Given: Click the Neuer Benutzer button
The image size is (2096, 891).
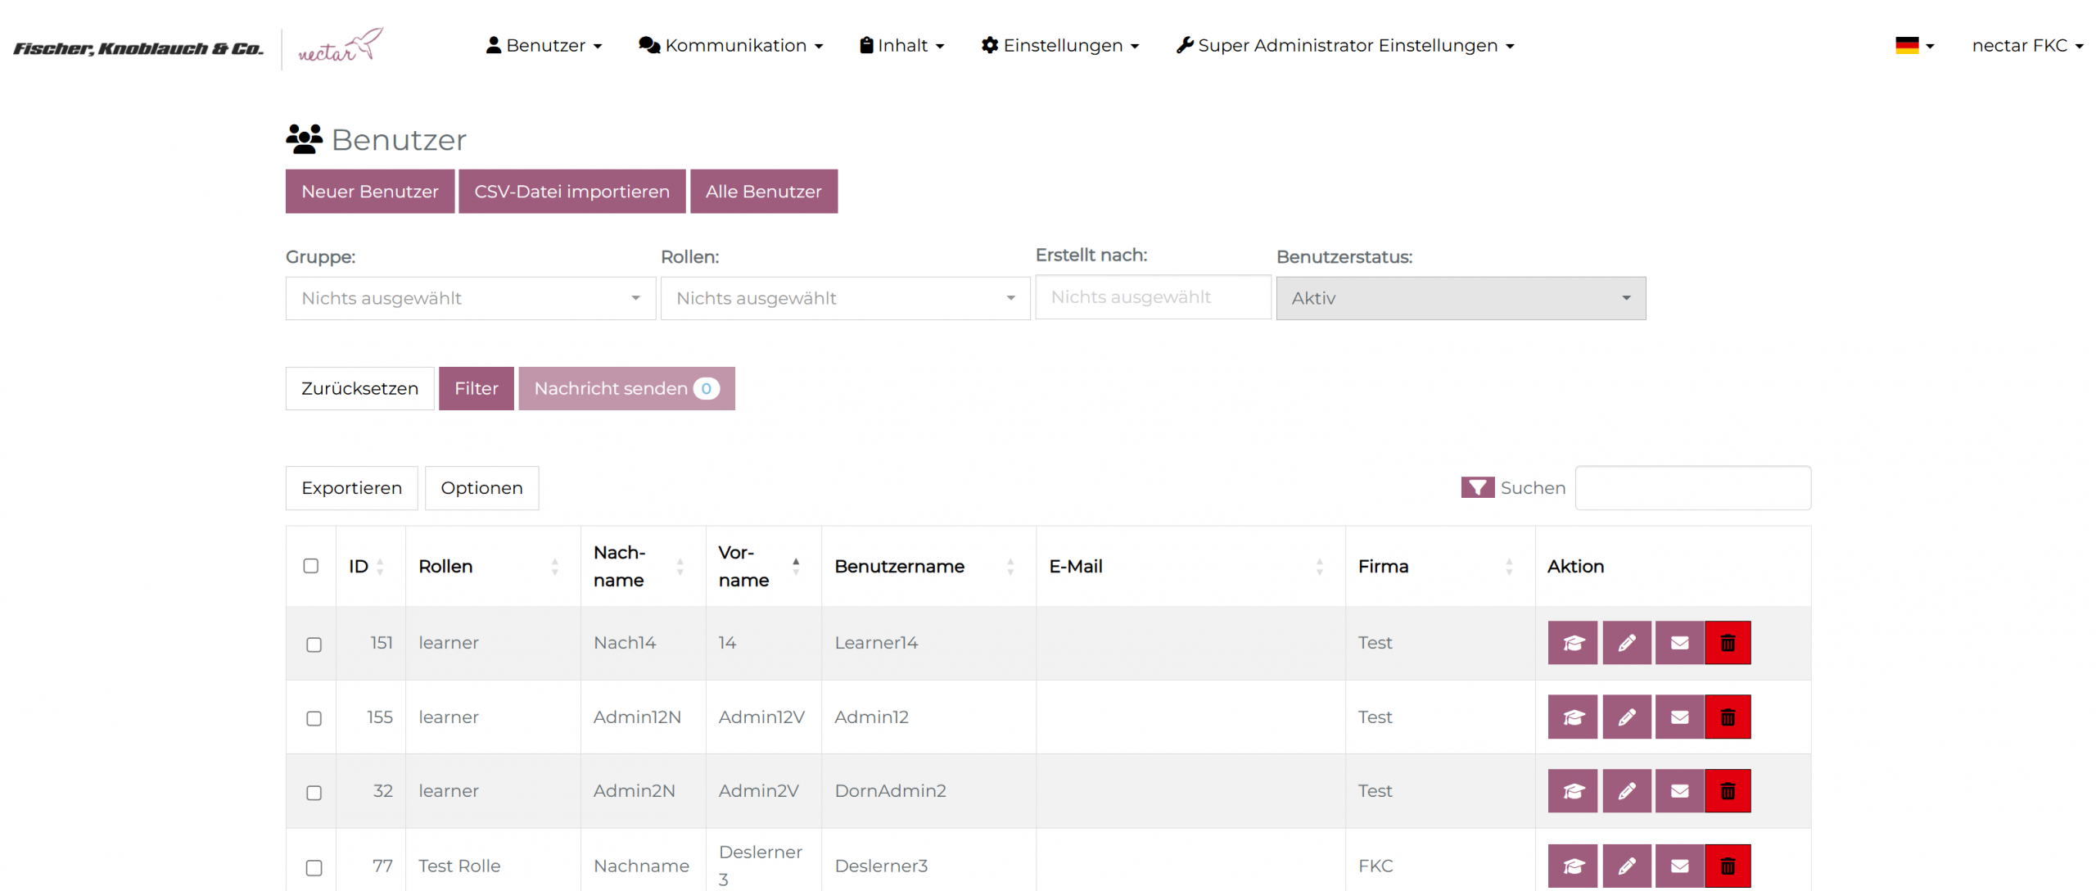Looking at the screenshot, I should point(369,192).
